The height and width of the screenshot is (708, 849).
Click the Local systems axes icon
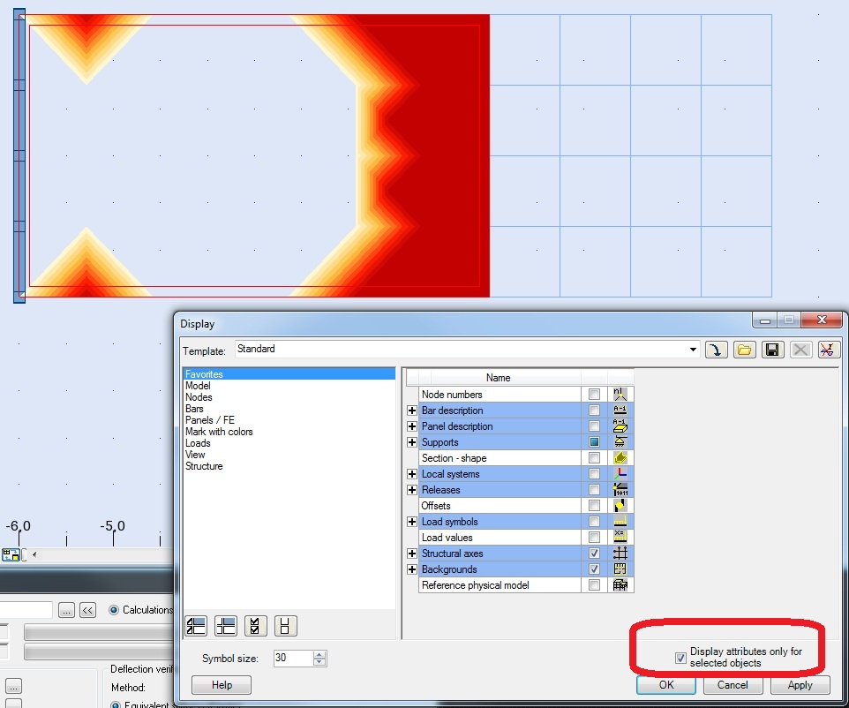tap(620, 474)
